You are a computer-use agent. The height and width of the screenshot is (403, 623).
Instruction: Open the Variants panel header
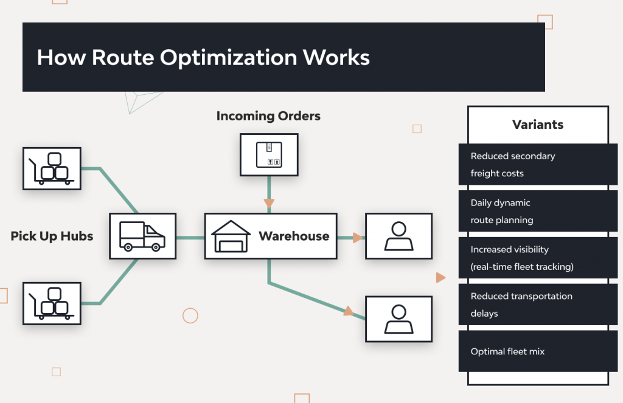[538, 124]
